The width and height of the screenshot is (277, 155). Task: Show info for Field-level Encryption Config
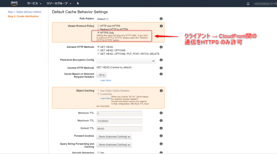pyautogui.click(x=161, y=60)
